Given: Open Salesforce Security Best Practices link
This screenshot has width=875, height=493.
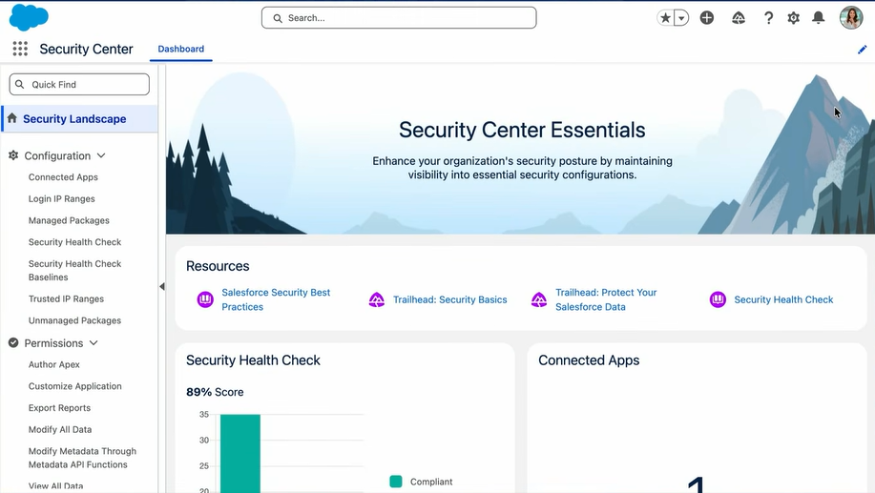Looking at the screenshot, I should click(x=276, y=299).
